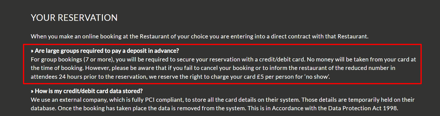
Task: Click '24 hours prior to the reservation' text
Action: click(103, 77)
